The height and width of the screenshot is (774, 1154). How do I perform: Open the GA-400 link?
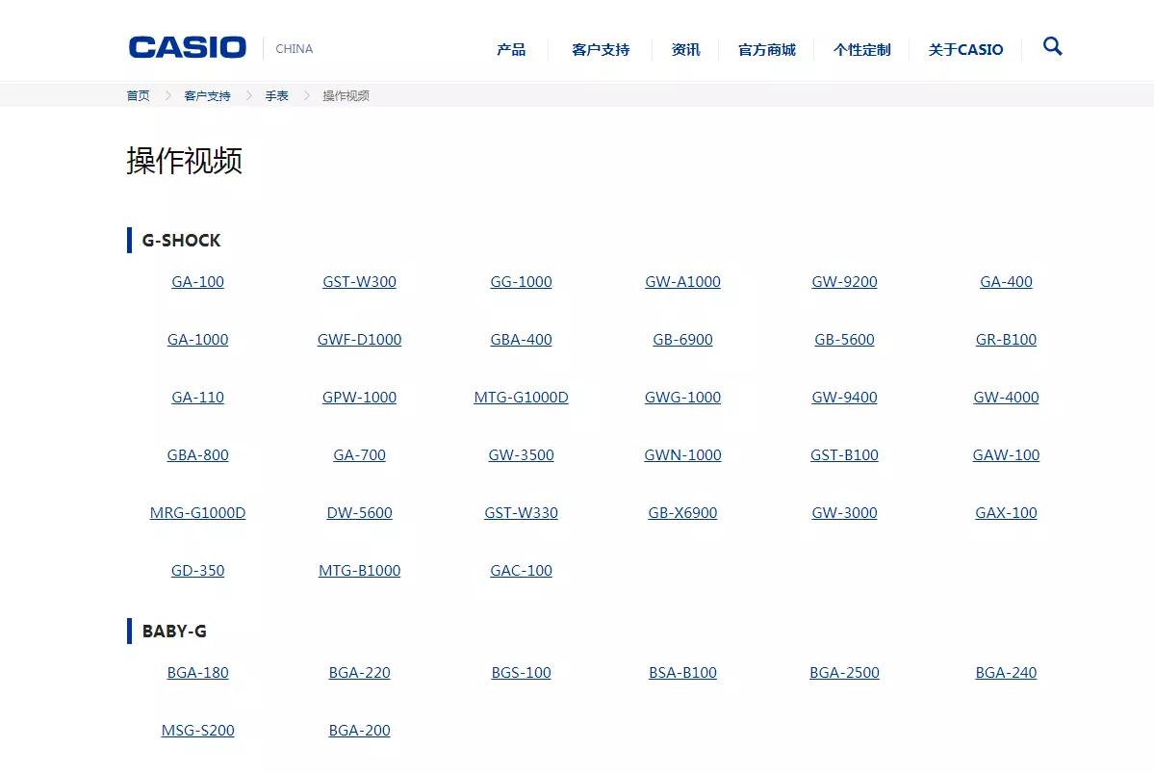pos(1006,281)
